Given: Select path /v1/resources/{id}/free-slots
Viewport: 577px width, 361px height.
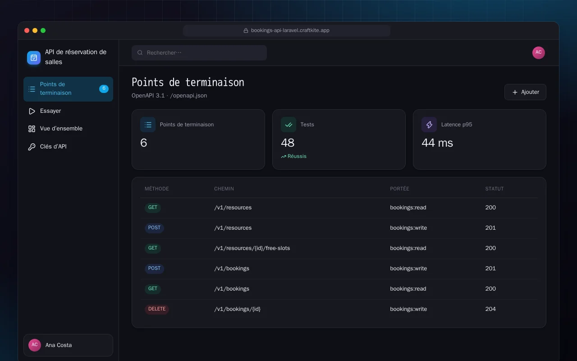Looking at the screenshot, I should click(252, 248).
